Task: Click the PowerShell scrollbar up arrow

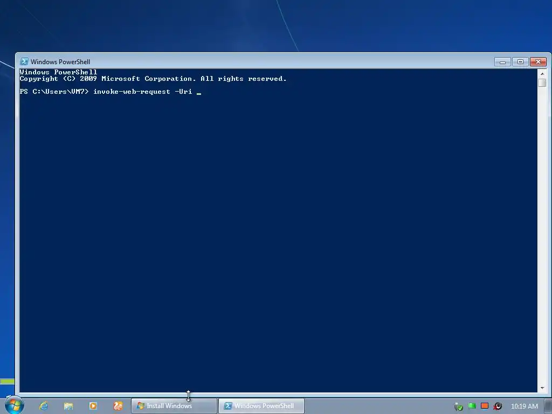Action: click(542, 73)
